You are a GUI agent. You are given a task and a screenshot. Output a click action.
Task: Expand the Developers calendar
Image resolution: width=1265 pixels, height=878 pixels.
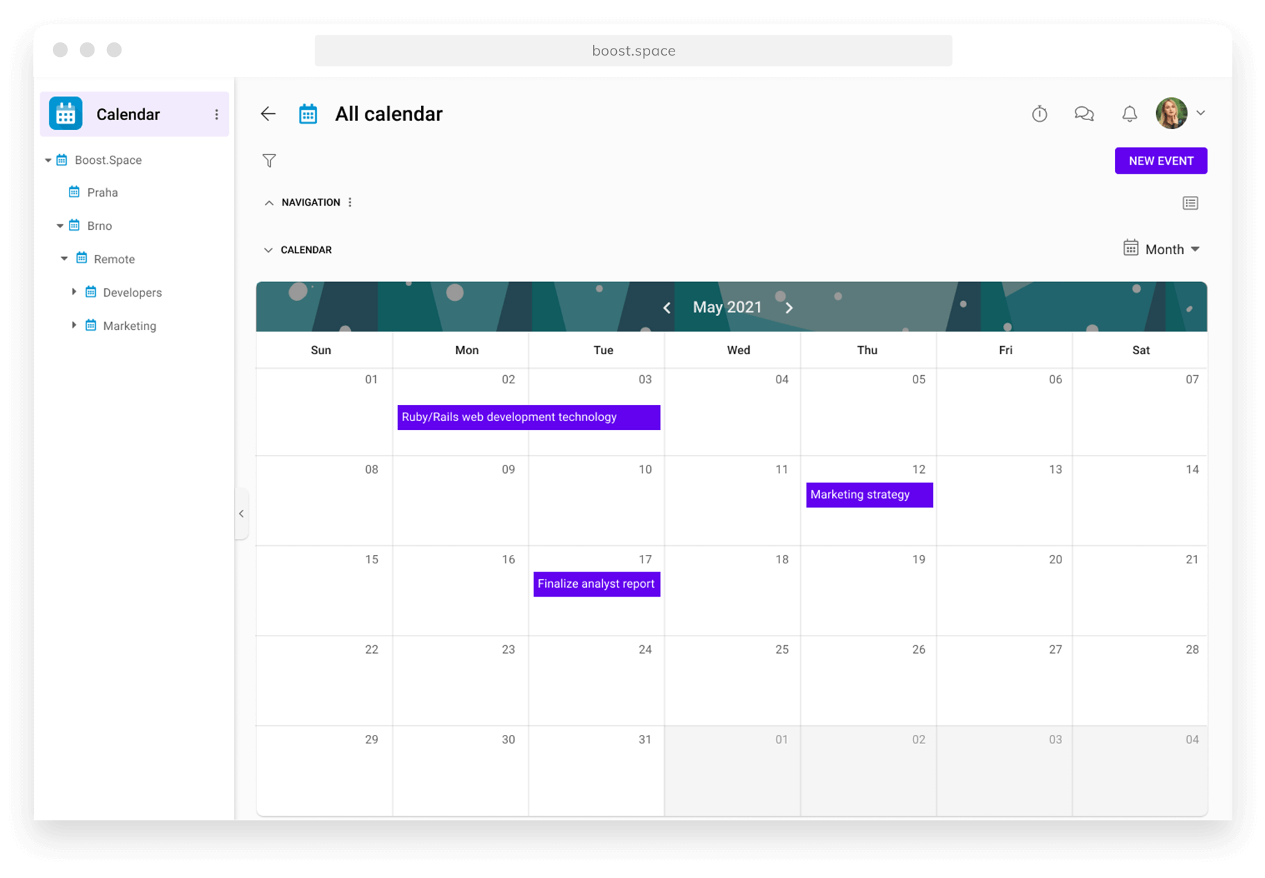pos(74,292)
